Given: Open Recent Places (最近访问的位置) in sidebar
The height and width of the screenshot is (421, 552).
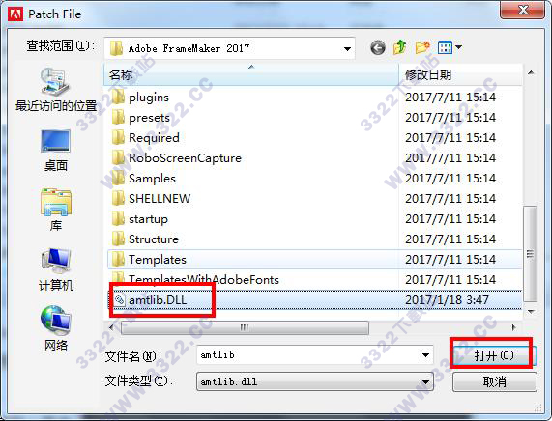Looking at the screenshot, I should tap(56, 90).
